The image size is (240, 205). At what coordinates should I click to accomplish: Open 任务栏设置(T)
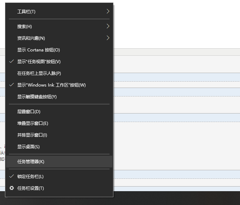tap(59, 188)
